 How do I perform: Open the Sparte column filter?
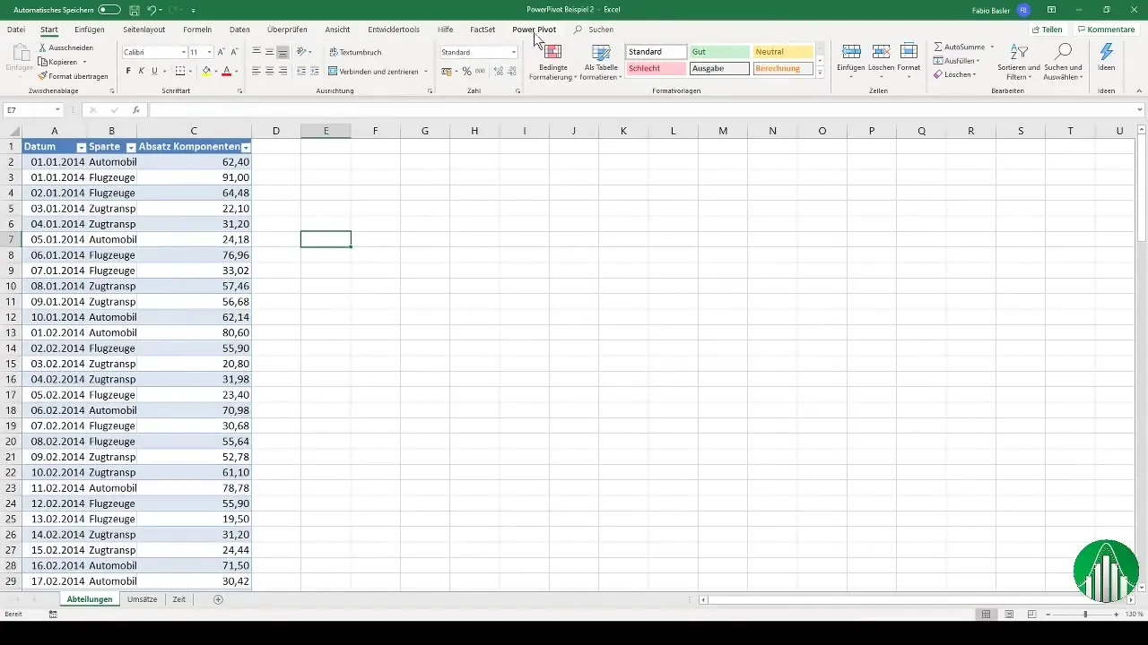point(131,147)
